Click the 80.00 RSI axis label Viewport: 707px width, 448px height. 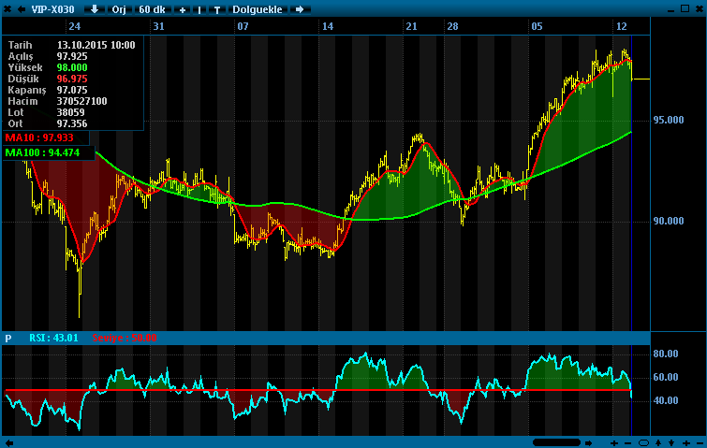click(x=666, y=354)
